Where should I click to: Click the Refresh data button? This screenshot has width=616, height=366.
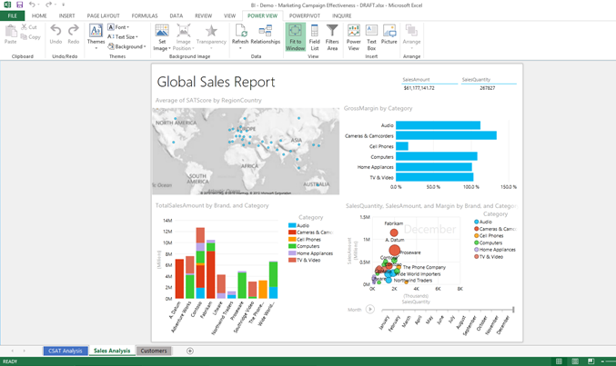click(x=240, y=36)
